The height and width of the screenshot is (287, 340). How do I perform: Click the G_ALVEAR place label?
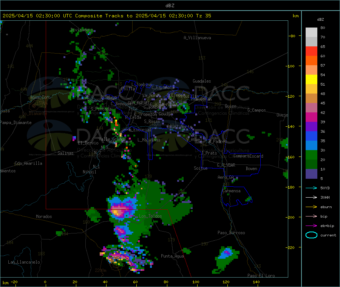(x=226, y=165)
